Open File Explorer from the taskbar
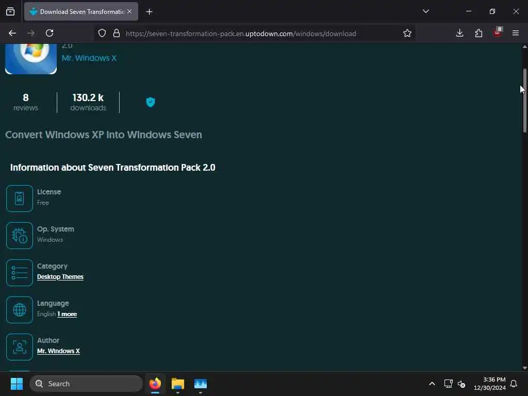 coord(178,384)
